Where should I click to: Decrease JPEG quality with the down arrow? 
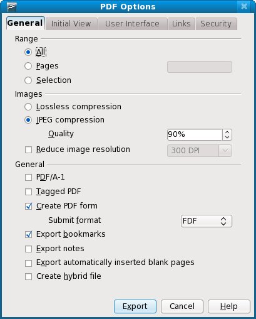pos(227,138)
